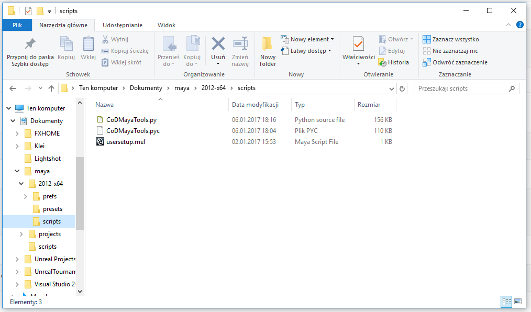Switch to the Udostępnianie tab
This screenshot has width=531, height=312.
[x=123, y=25]
